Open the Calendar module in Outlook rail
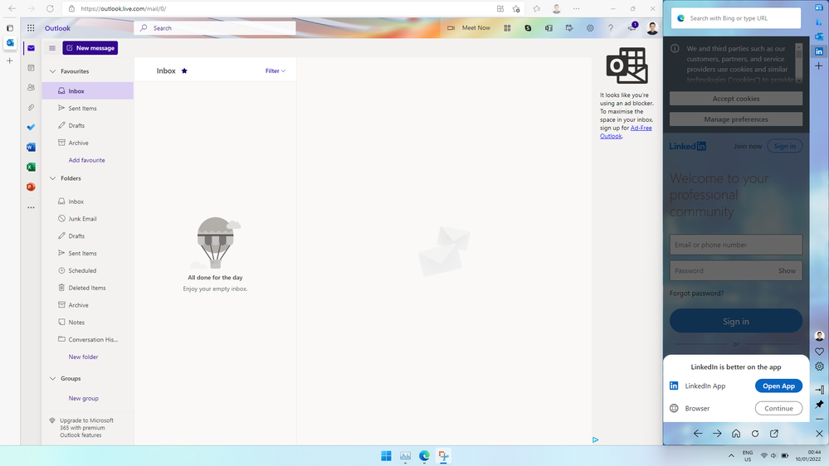829x466 pixels. tap(31, 68)
